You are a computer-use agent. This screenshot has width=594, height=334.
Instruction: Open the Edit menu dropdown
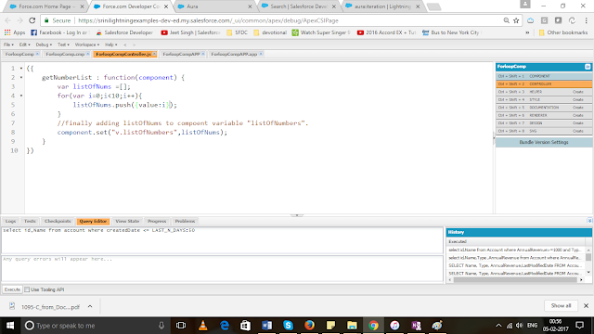pyautogui.click(x=25, y=45)
